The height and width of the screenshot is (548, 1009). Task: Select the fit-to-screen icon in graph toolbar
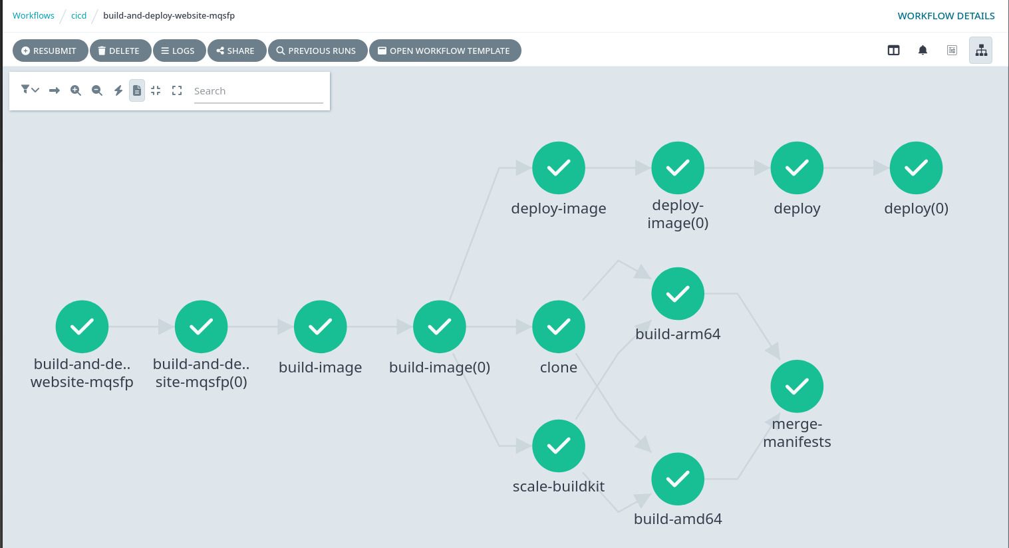pos(156,90)
